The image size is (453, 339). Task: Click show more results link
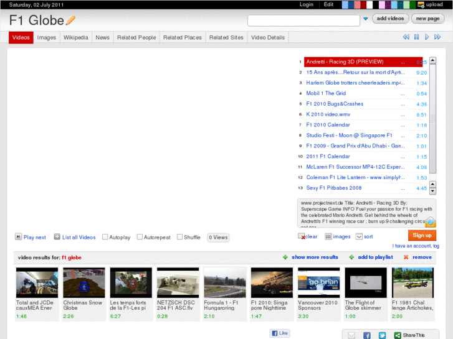(315, 257)
